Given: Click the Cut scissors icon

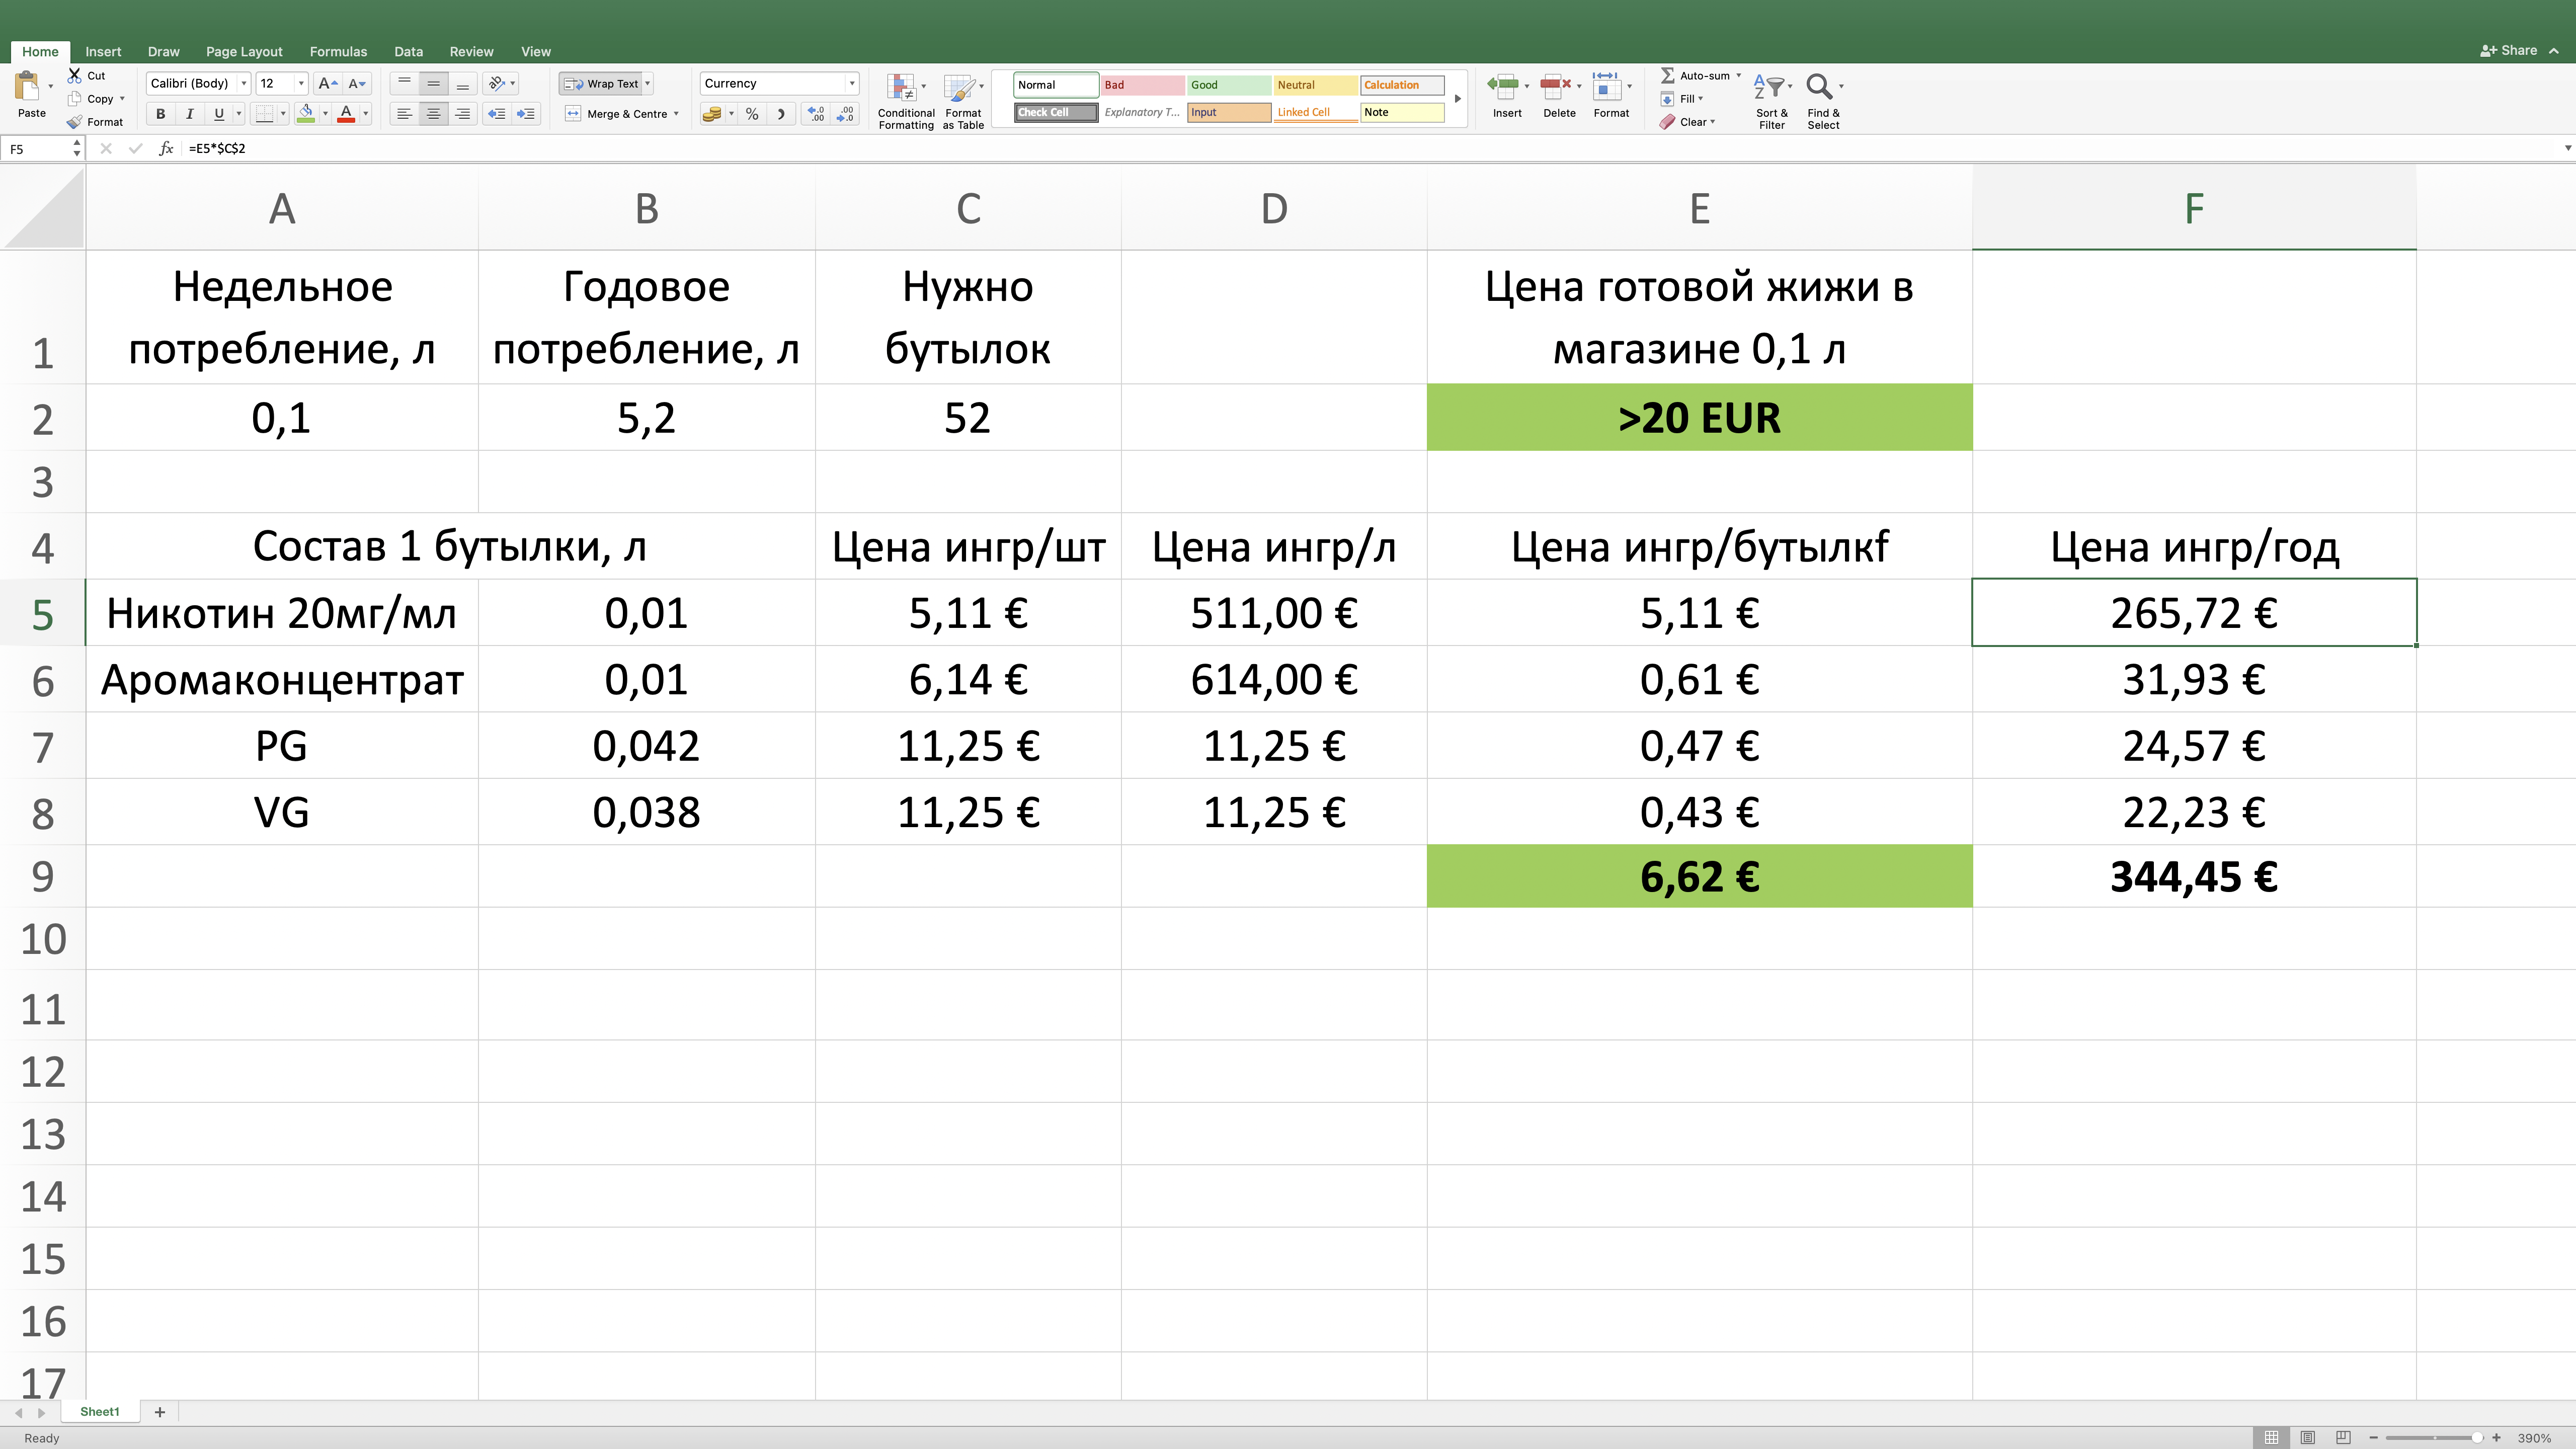Looking at the screenshot, I should pos(75,75).
